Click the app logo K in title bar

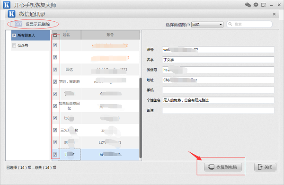pyautogui.click(x=7, y=5)
